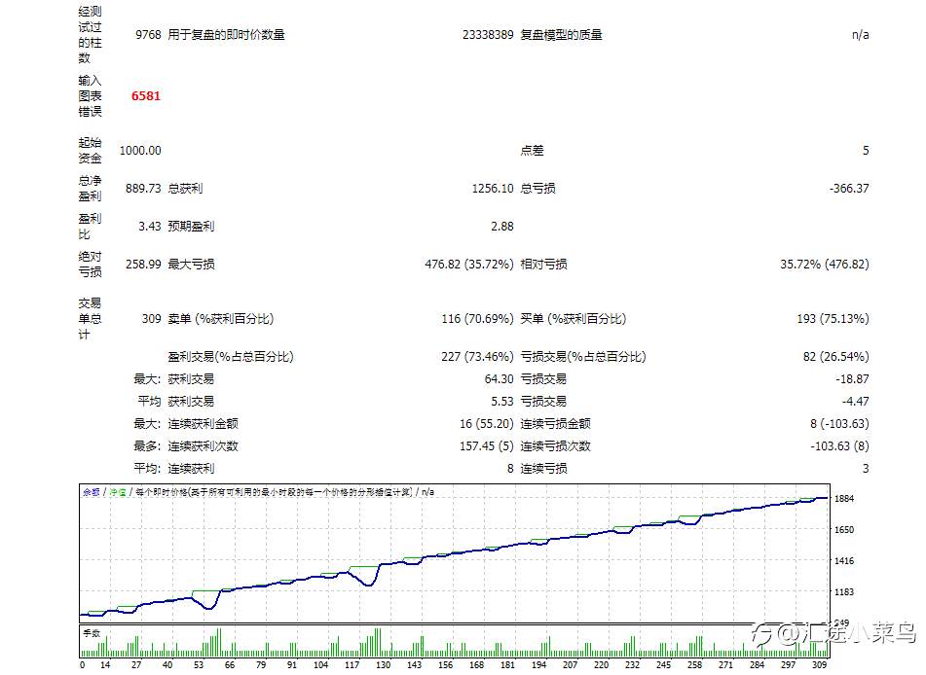
Task: Select the 输入图表错误 label
Action: (x=90, y=96)
